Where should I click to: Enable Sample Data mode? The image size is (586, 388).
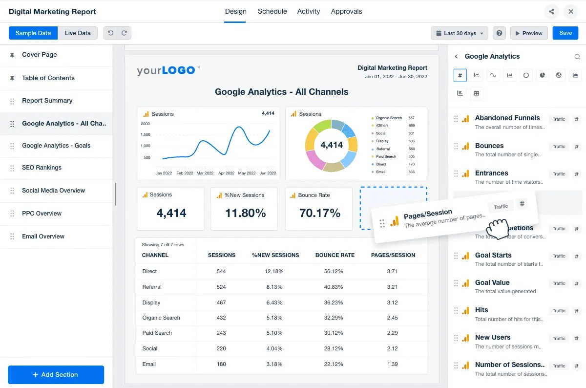pyautogui.click(x=33, y=33)
